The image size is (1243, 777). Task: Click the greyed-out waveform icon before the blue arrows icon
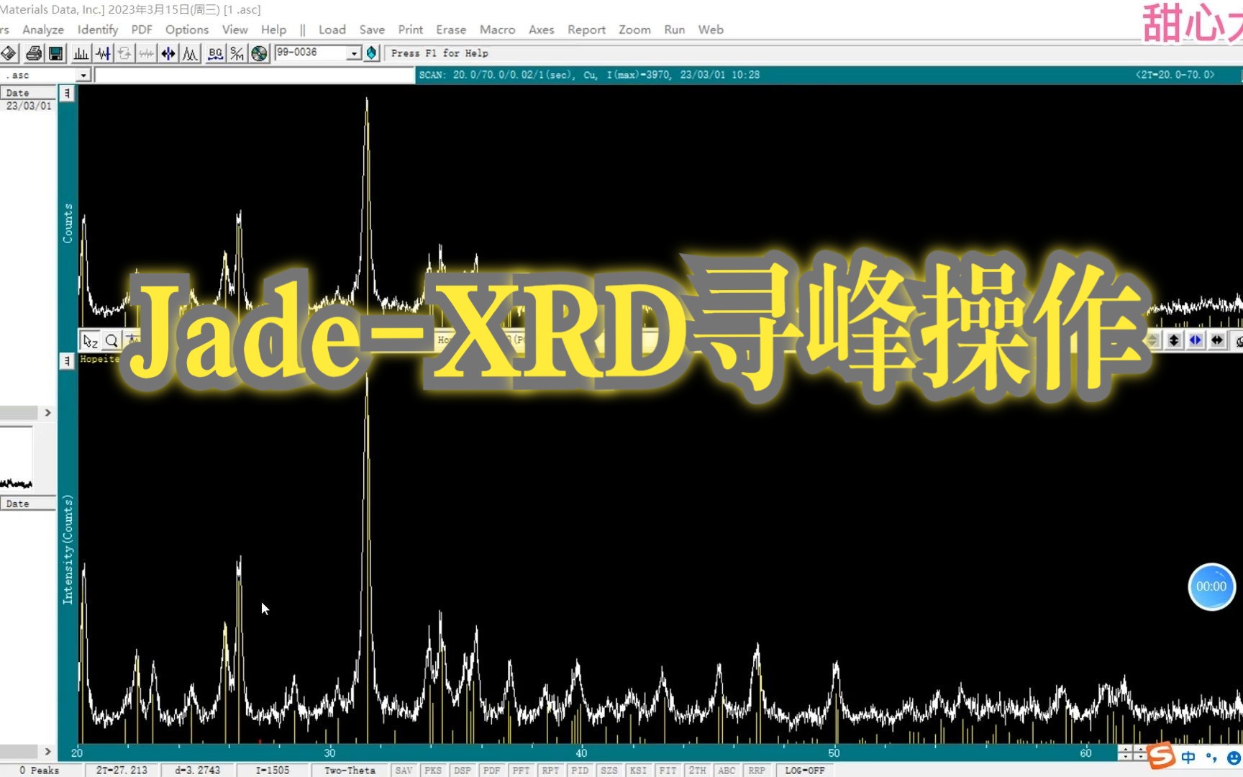click(146, 53)
